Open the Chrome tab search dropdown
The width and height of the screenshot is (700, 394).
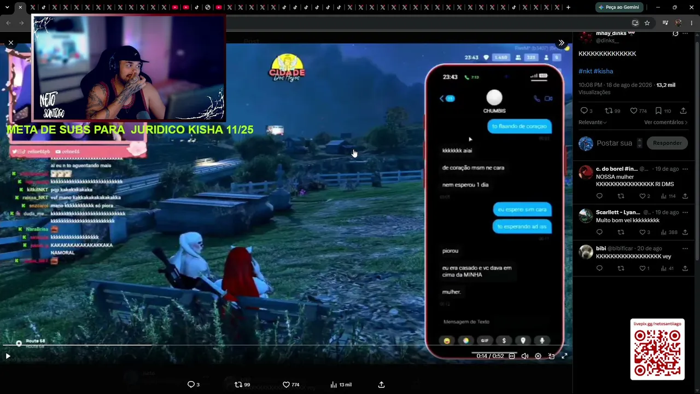pyautogui.click(x=7, y=7)
